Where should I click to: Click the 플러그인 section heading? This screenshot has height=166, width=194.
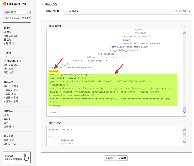click(x=8, y=82)
